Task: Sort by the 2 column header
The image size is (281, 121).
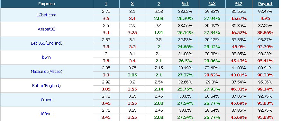Action: click(159, 4)
